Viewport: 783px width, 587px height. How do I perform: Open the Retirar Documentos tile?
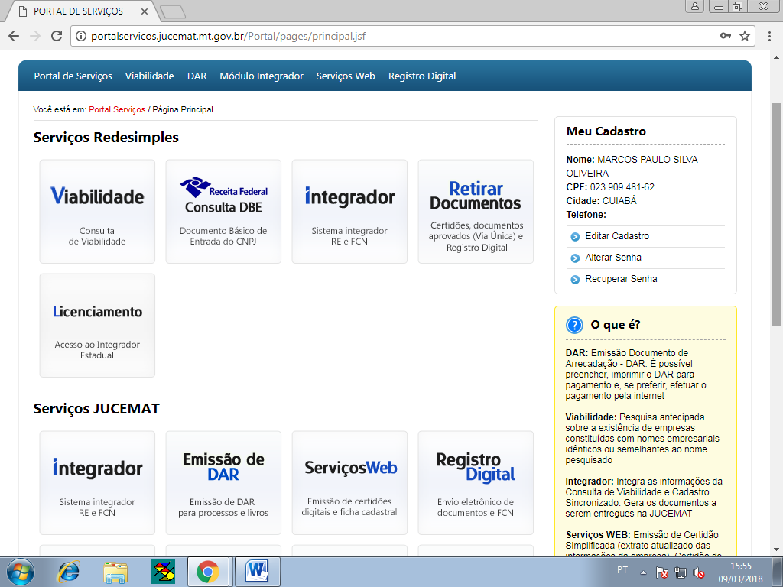(476, 212)
